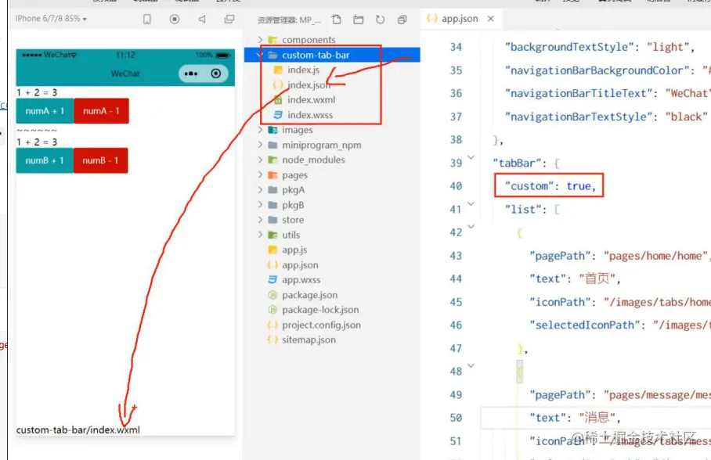The height and width of the screenshot is (460, 711).
Task: Click the new file icon in explorer header
Action: tap(336, 20)
